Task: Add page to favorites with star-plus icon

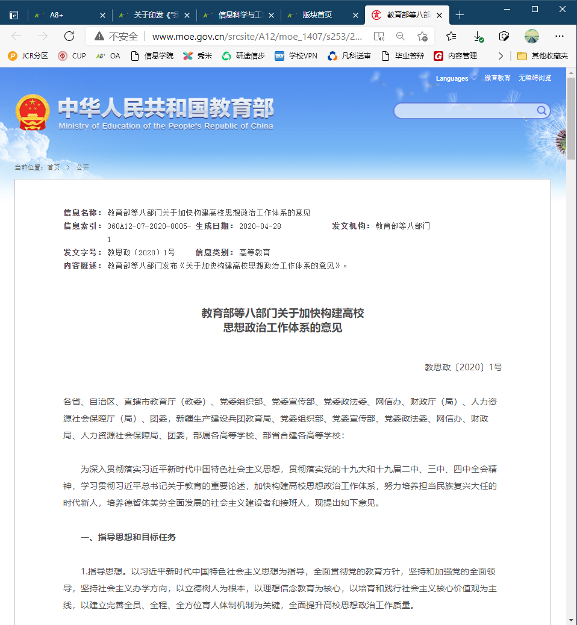Action: 422,36
